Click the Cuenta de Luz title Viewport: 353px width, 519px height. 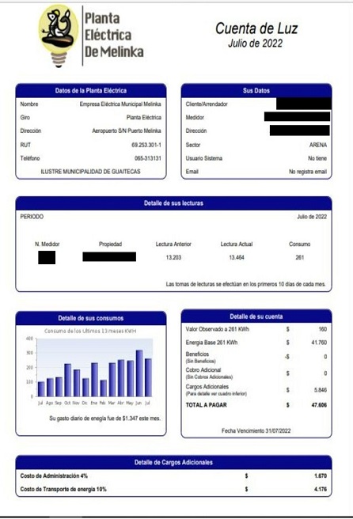click(256, 28)
